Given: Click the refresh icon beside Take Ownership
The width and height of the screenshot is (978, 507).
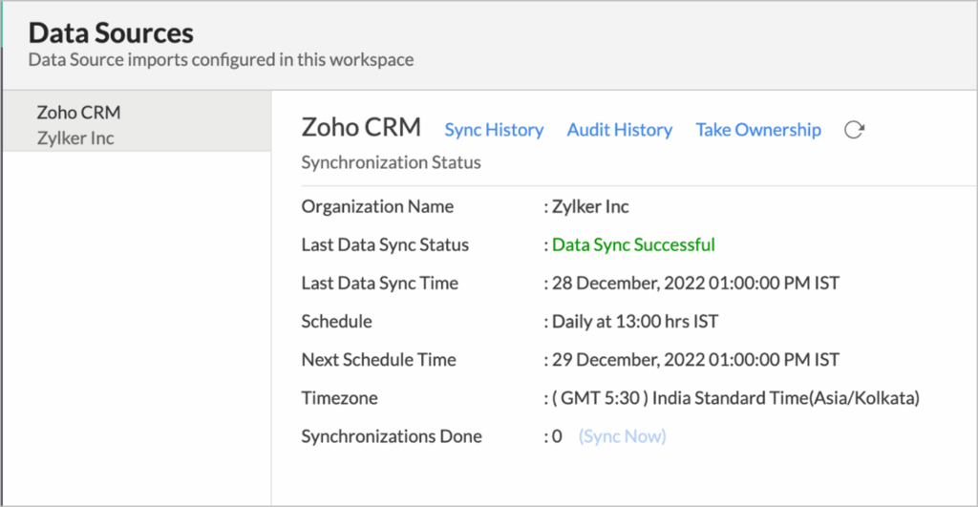Looking at the screenshot, I should pyautogui.click(x=854, y=130).
